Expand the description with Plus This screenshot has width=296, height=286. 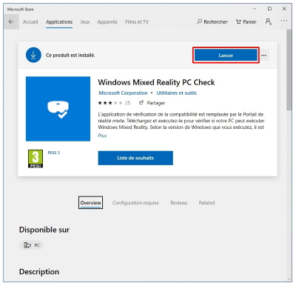(102, 136)
